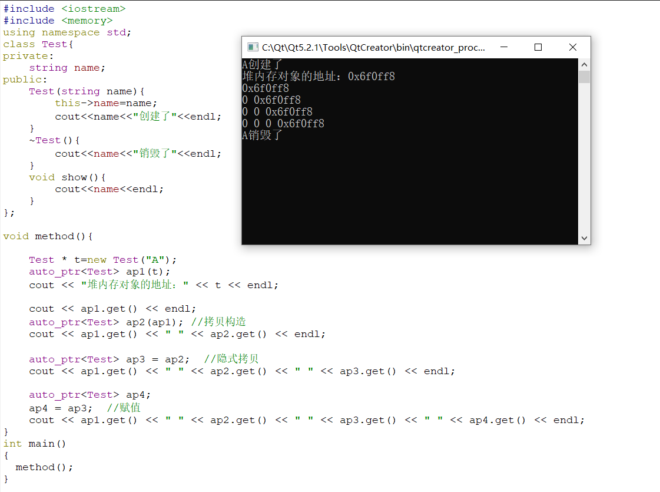Viewport: 660px width, 492px height.
Task: Maximize the qtcreator_process console window
Action: (538, 47)
